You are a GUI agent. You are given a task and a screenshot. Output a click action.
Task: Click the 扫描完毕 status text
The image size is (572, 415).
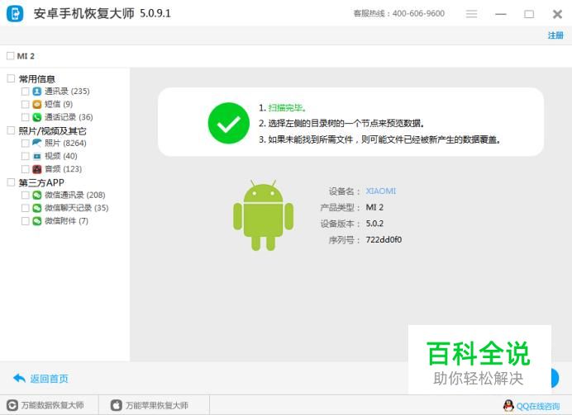[286, 108]
